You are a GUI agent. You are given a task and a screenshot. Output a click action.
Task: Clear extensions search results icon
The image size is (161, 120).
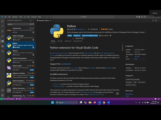click(x=31, y=24)
